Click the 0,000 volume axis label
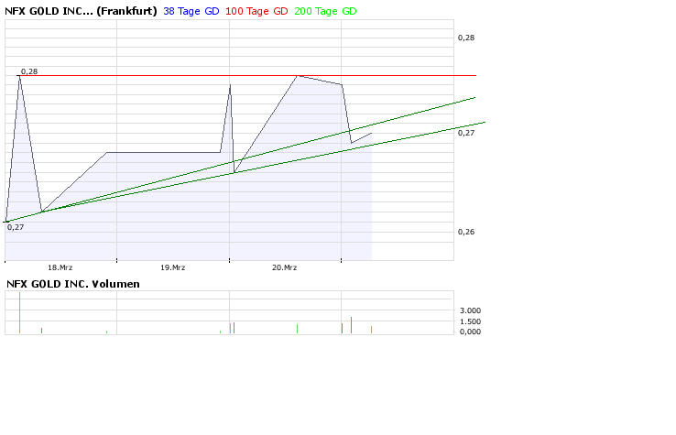 coord(470,332)
